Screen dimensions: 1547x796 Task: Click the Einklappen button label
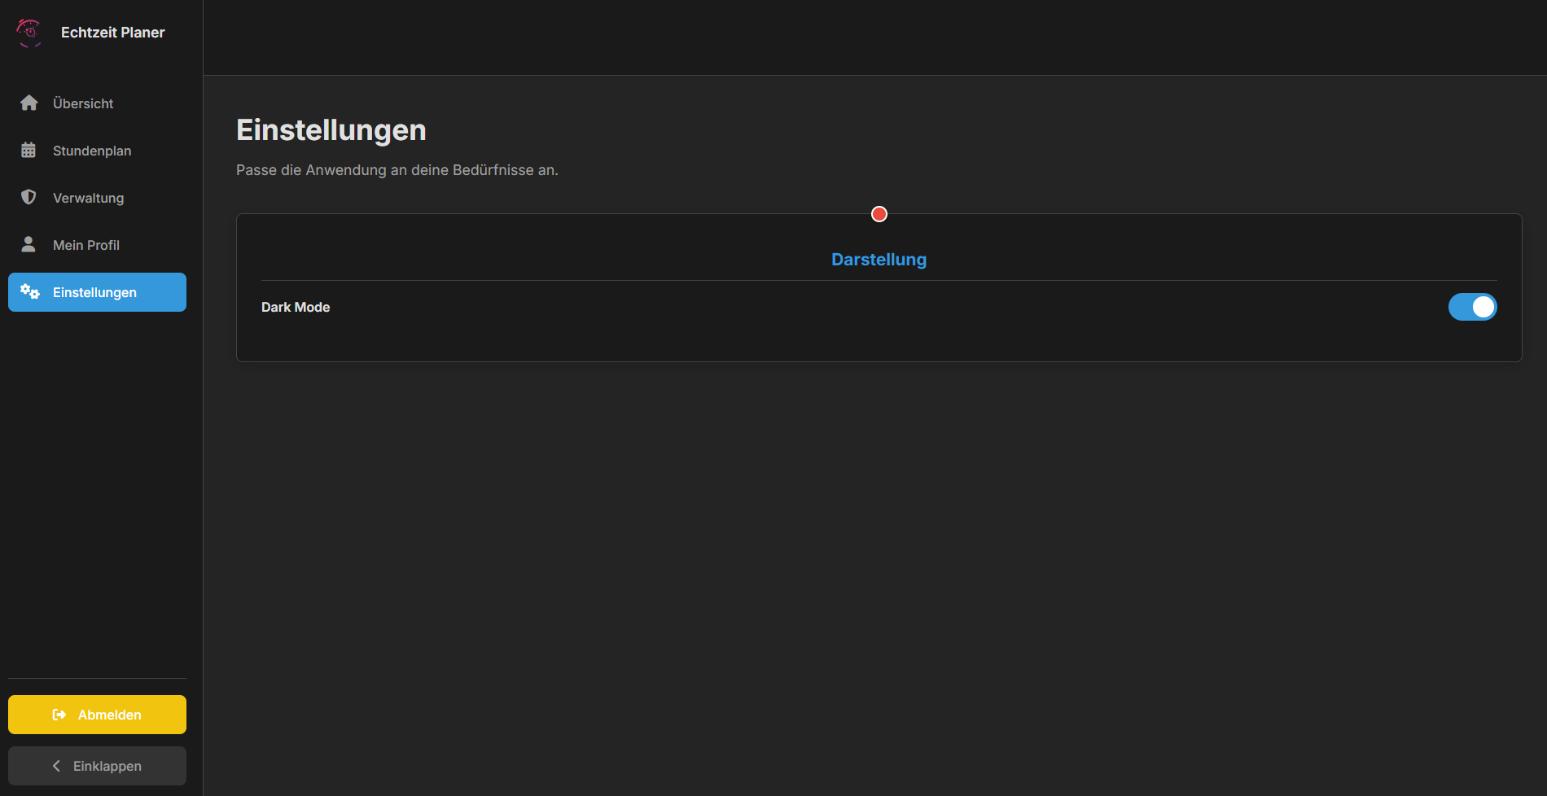tap(107, 766)
